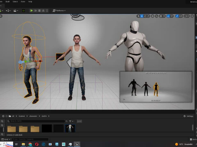
Task: Open the Select menu
Action: (15, 2)
